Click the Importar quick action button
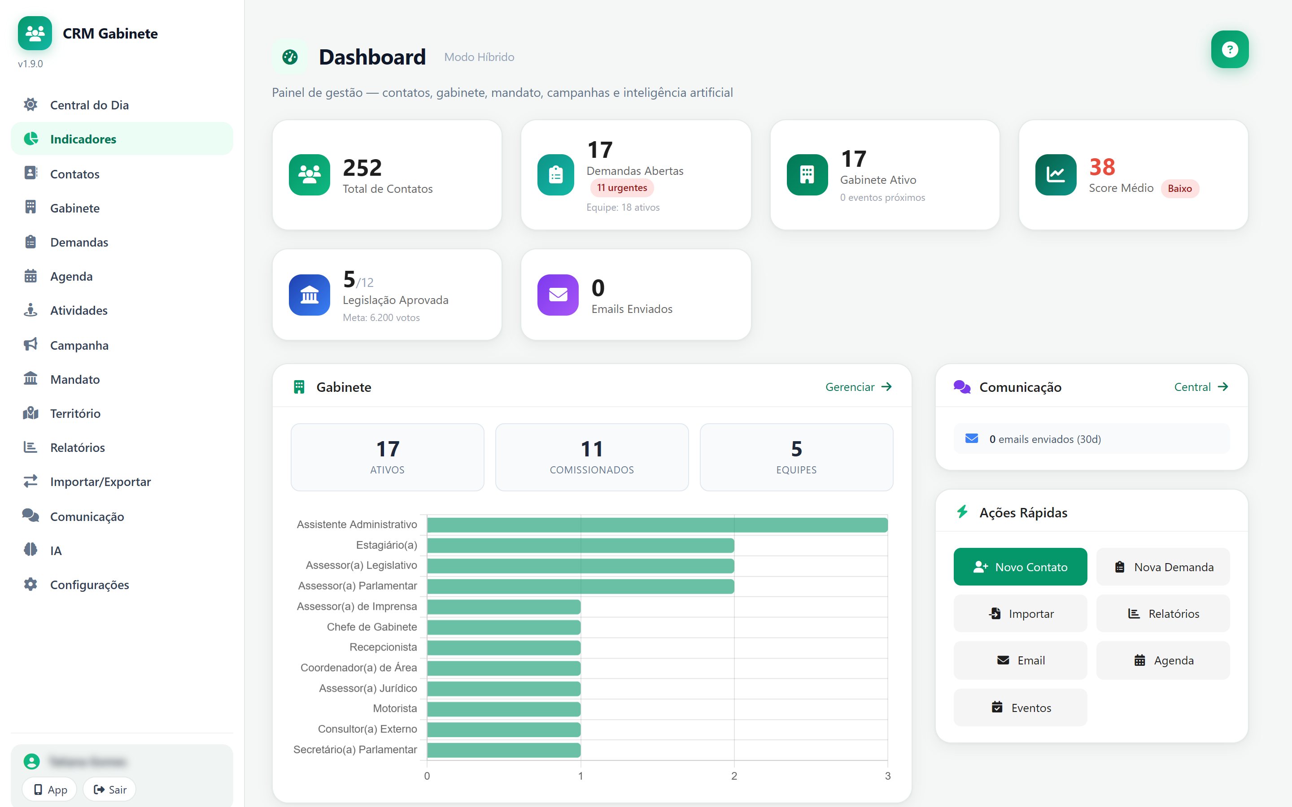 (1020, 614)
